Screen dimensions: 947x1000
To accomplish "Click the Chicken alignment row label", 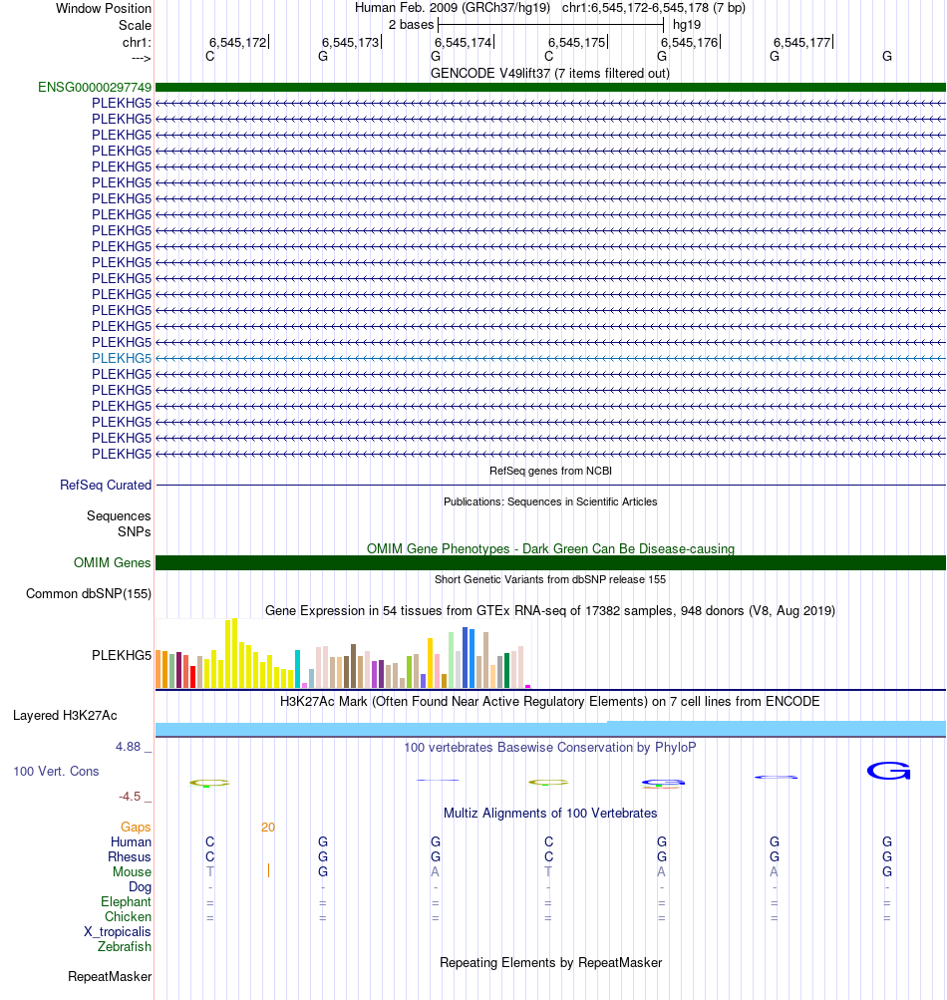I will point(128,917).
